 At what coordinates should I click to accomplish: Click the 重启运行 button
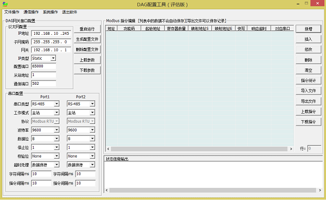click(x=87, y=29)
